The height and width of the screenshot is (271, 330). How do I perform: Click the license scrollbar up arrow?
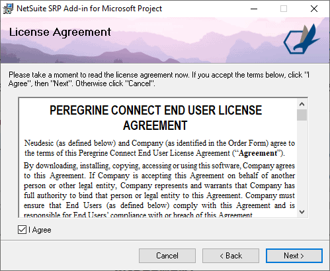click(x=302, y=104)
